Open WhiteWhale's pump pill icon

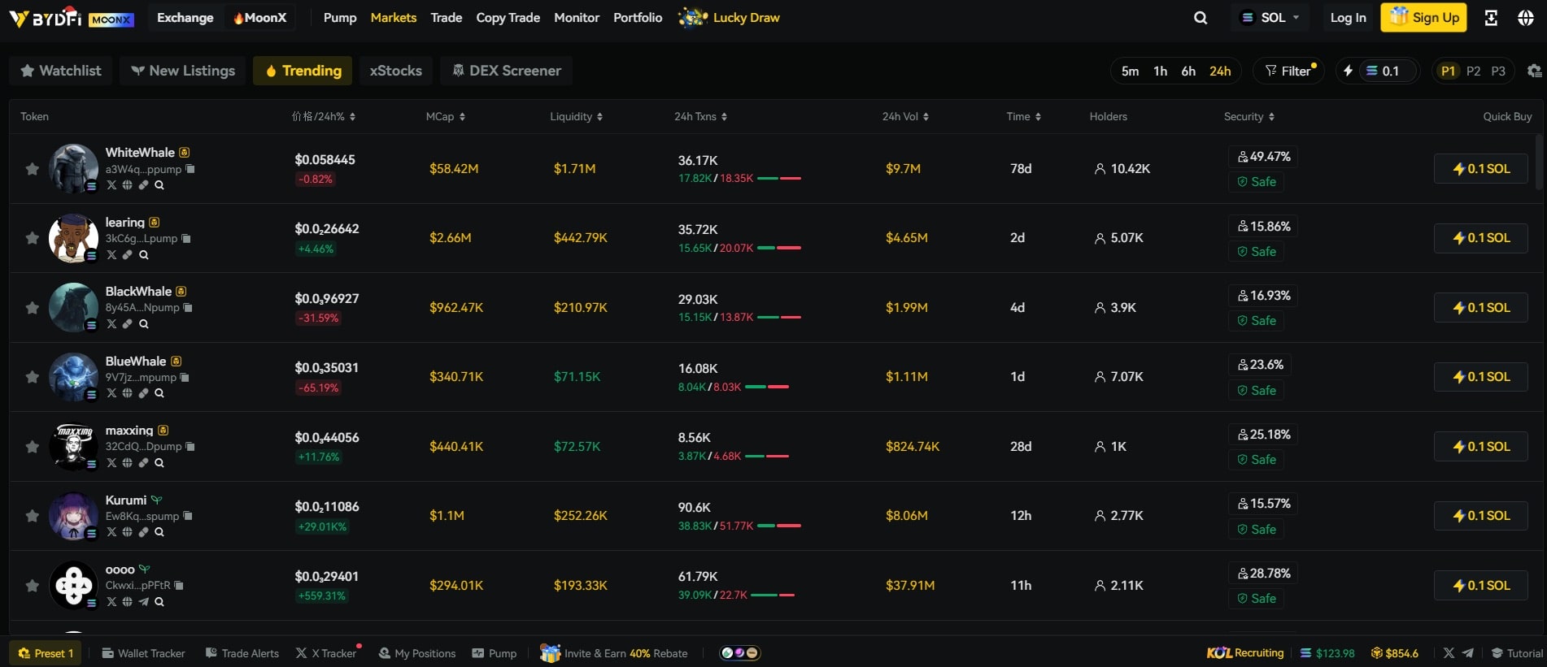tap(143, 185)
